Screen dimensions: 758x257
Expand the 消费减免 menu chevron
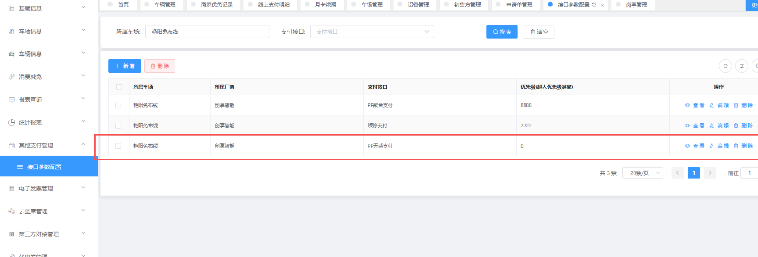[83, 76]
